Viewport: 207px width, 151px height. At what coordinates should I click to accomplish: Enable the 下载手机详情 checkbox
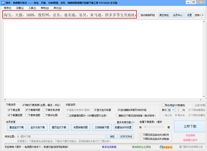pyautogui.click(x=44, y=110)
